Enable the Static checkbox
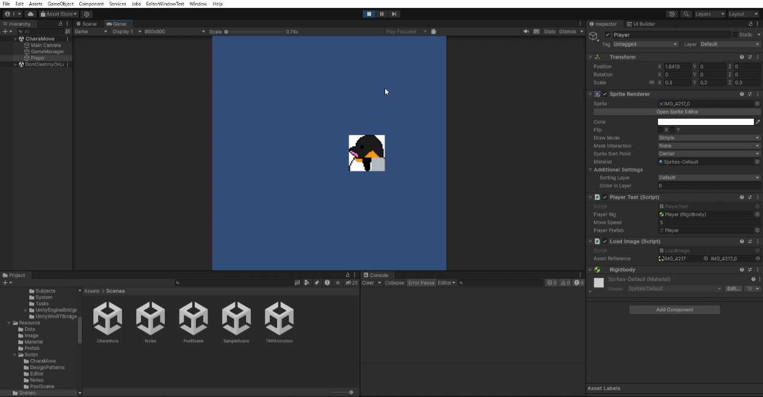The image size is (763, 397). click(x=735, y=35)
